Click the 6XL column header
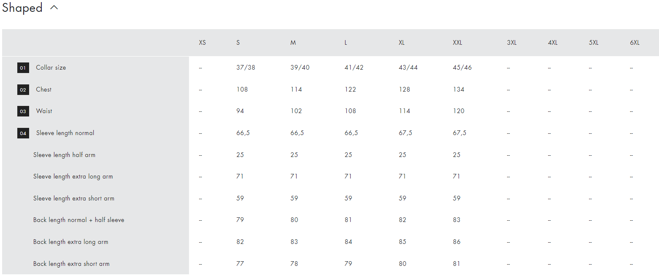659x276 pixels. tap(635, 43)
